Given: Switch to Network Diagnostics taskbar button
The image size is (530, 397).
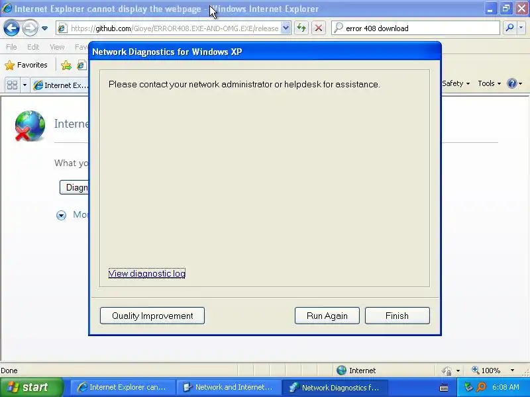Looking at the screenshot, I should [335, 387].
